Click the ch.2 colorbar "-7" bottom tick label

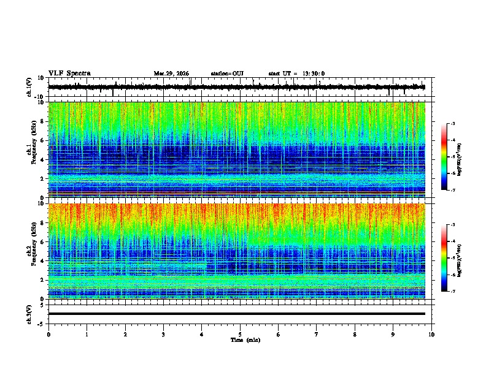tap(452, 291)
